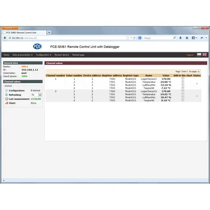Open the Refreshing interval dropdown
The height and width of the screenshot is (210, 210).
[40, 95]
